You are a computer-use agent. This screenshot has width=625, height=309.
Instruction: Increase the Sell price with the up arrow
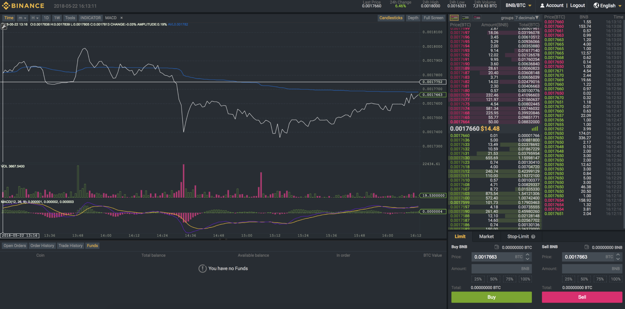point(618,255)
